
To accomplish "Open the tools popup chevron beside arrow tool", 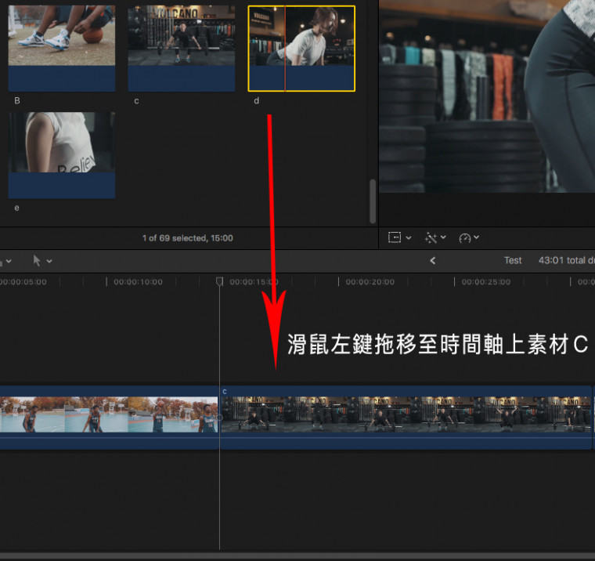I will tap(49, 261).
